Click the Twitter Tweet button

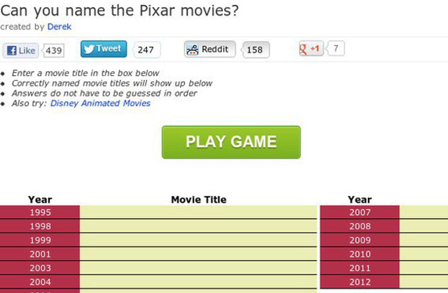104,49
